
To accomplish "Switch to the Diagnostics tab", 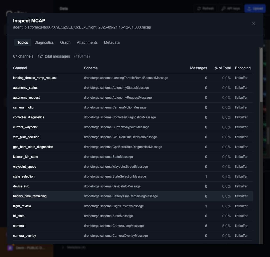I will click(44, 42).
